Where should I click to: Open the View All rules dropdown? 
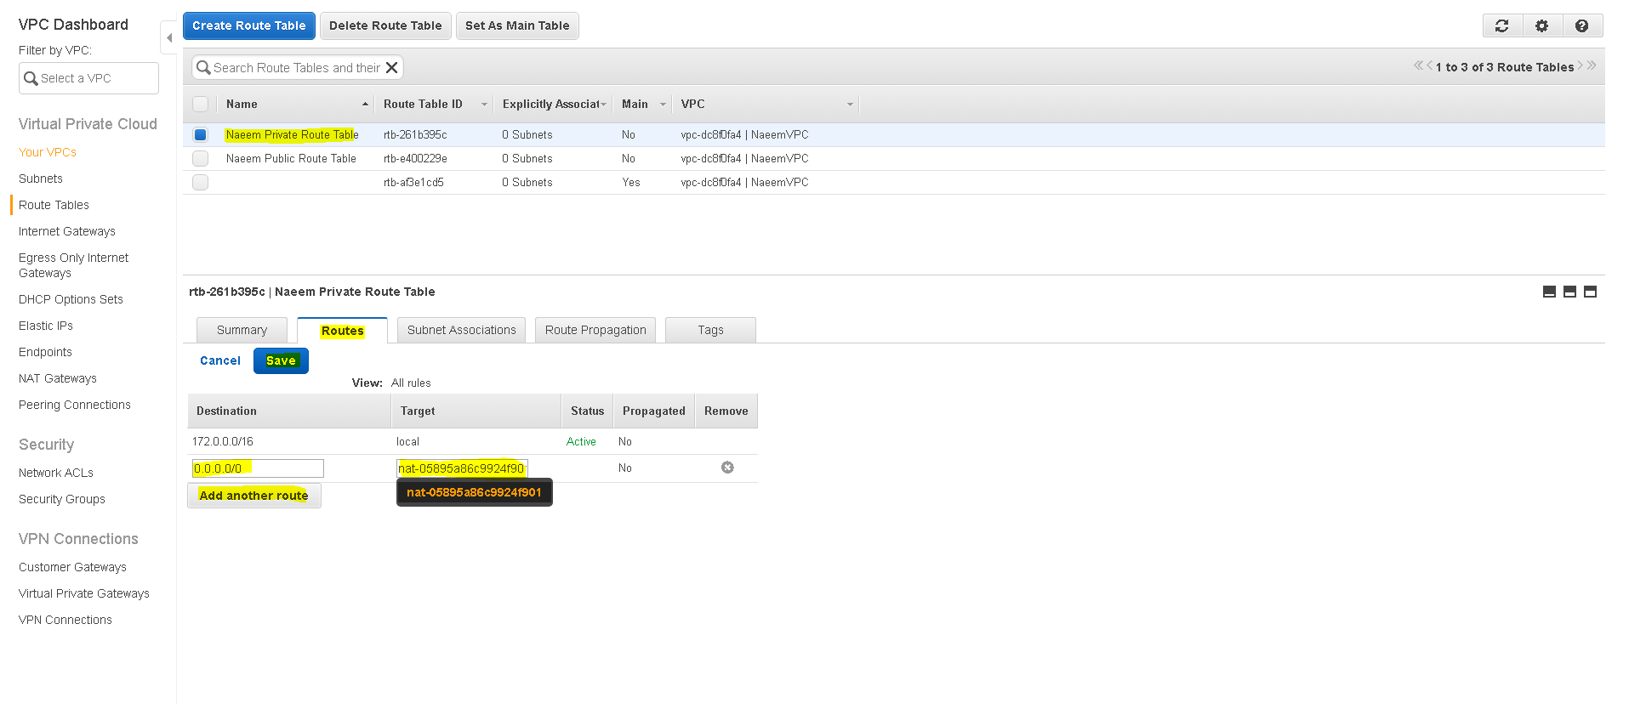click(x=411, y=383)
